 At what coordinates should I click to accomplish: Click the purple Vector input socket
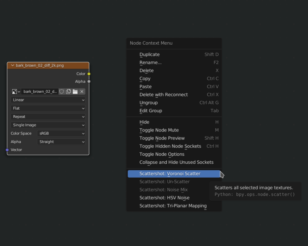(x=7, y=150)
